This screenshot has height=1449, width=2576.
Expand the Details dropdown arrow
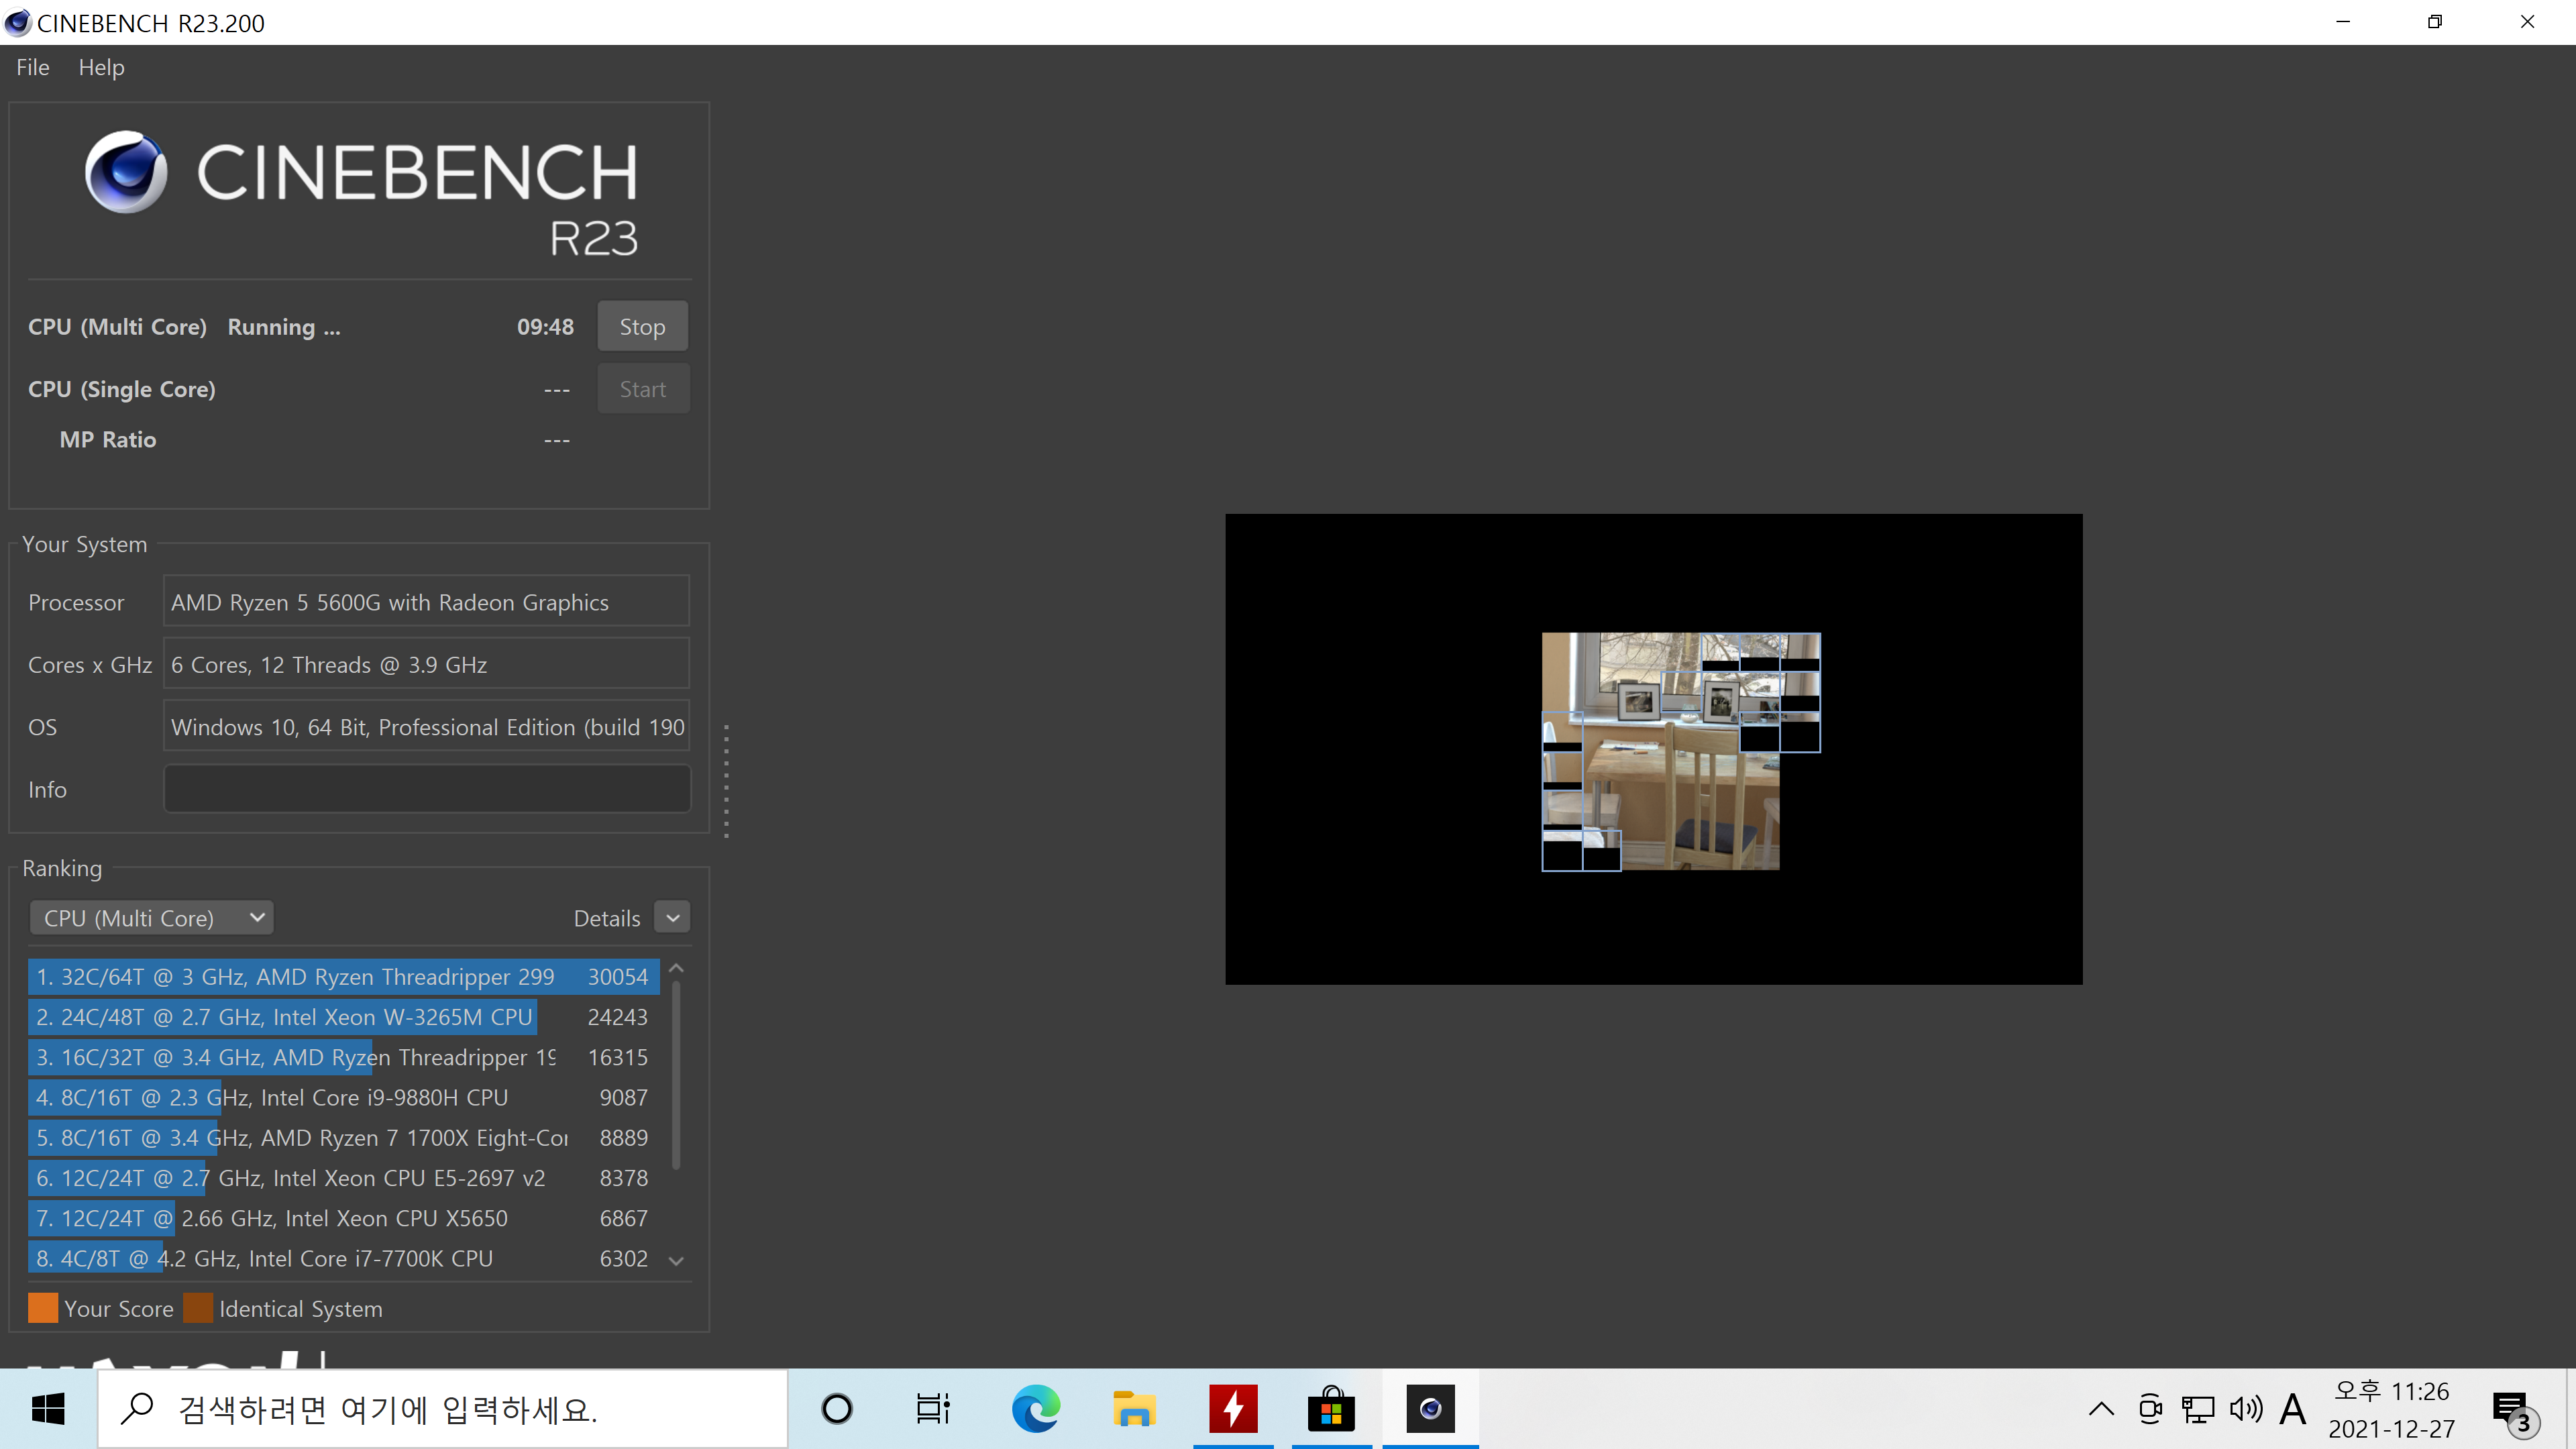point(673,918)
